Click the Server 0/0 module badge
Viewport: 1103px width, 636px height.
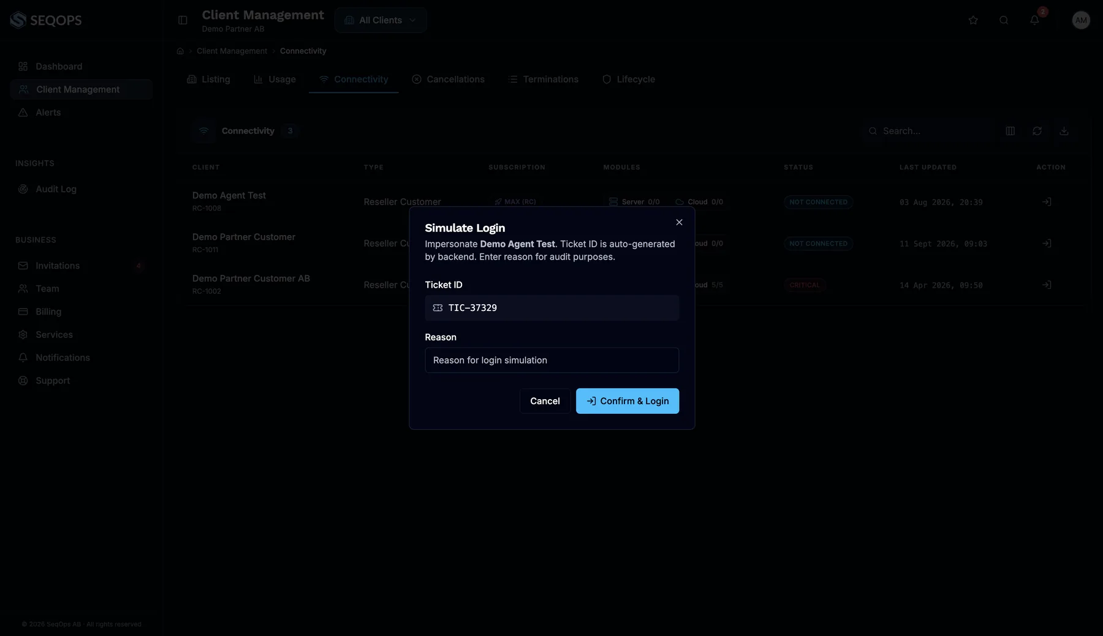coord(634,202)
